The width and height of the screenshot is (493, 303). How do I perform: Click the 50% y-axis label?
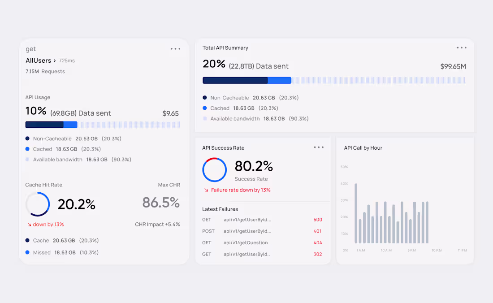[344, 167]
